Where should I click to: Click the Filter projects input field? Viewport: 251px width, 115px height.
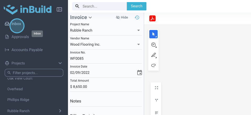click(x=34, y=73)
